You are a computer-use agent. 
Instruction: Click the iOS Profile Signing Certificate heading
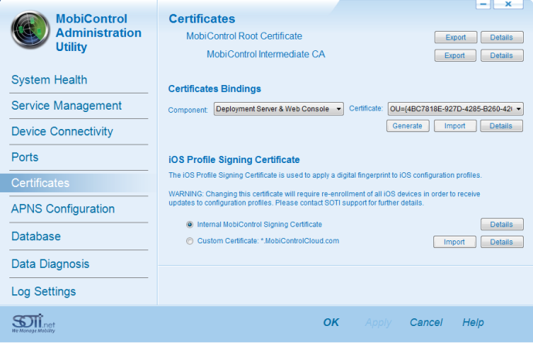(x=234, y=159)
